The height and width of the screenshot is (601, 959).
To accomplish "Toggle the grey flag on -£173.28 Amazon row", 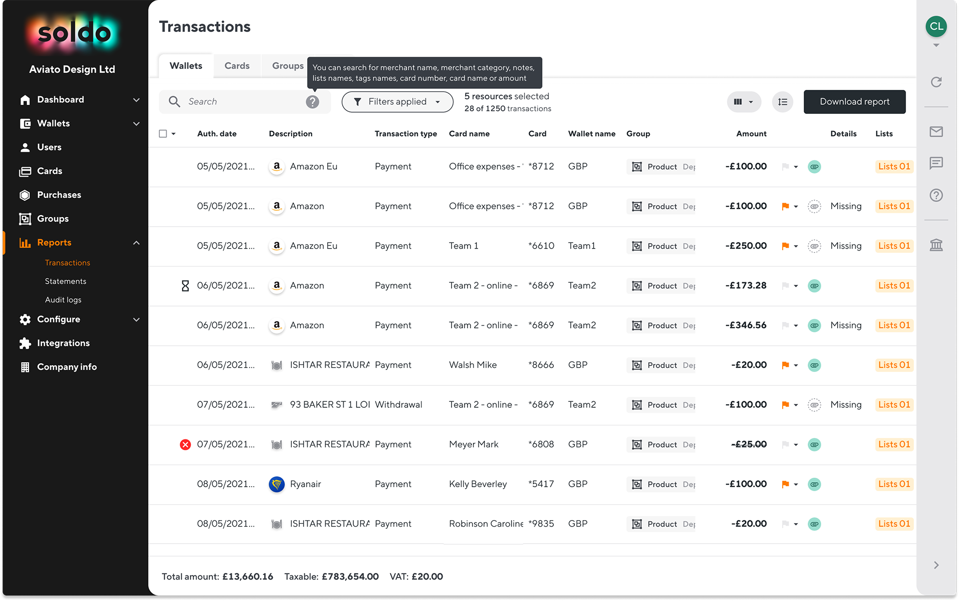I will click(785, 286).
